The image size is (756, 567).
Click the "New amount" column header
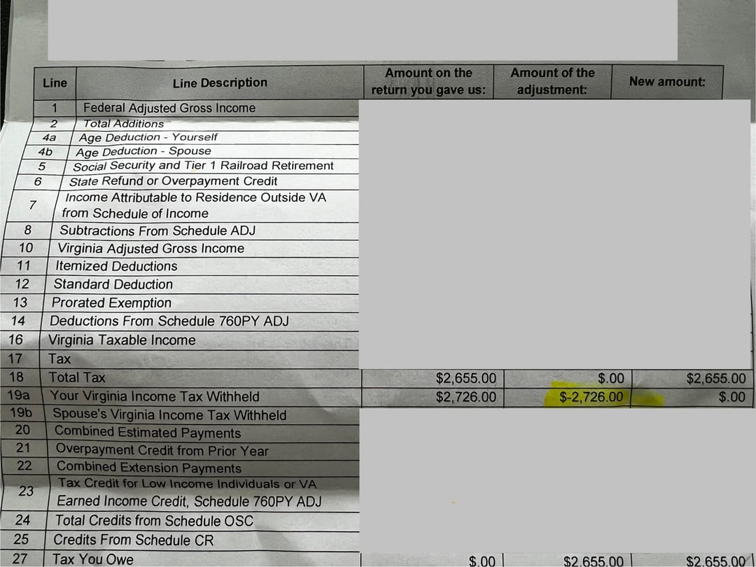[x=666, y=82]
